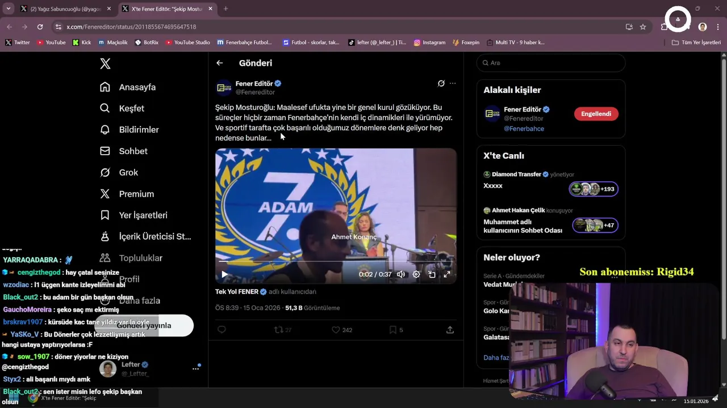Open Fener Editör profile name on post
Viewport: 727px width, 408px height.
(x=254, y=83)
